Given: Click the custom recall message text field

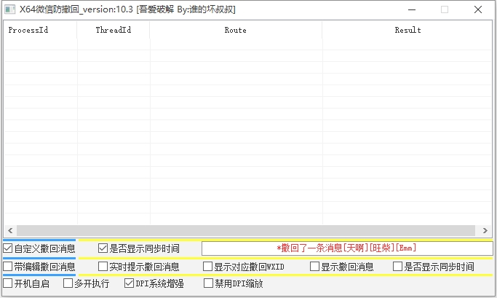Looking at the screenshot, I should (347, 248).
